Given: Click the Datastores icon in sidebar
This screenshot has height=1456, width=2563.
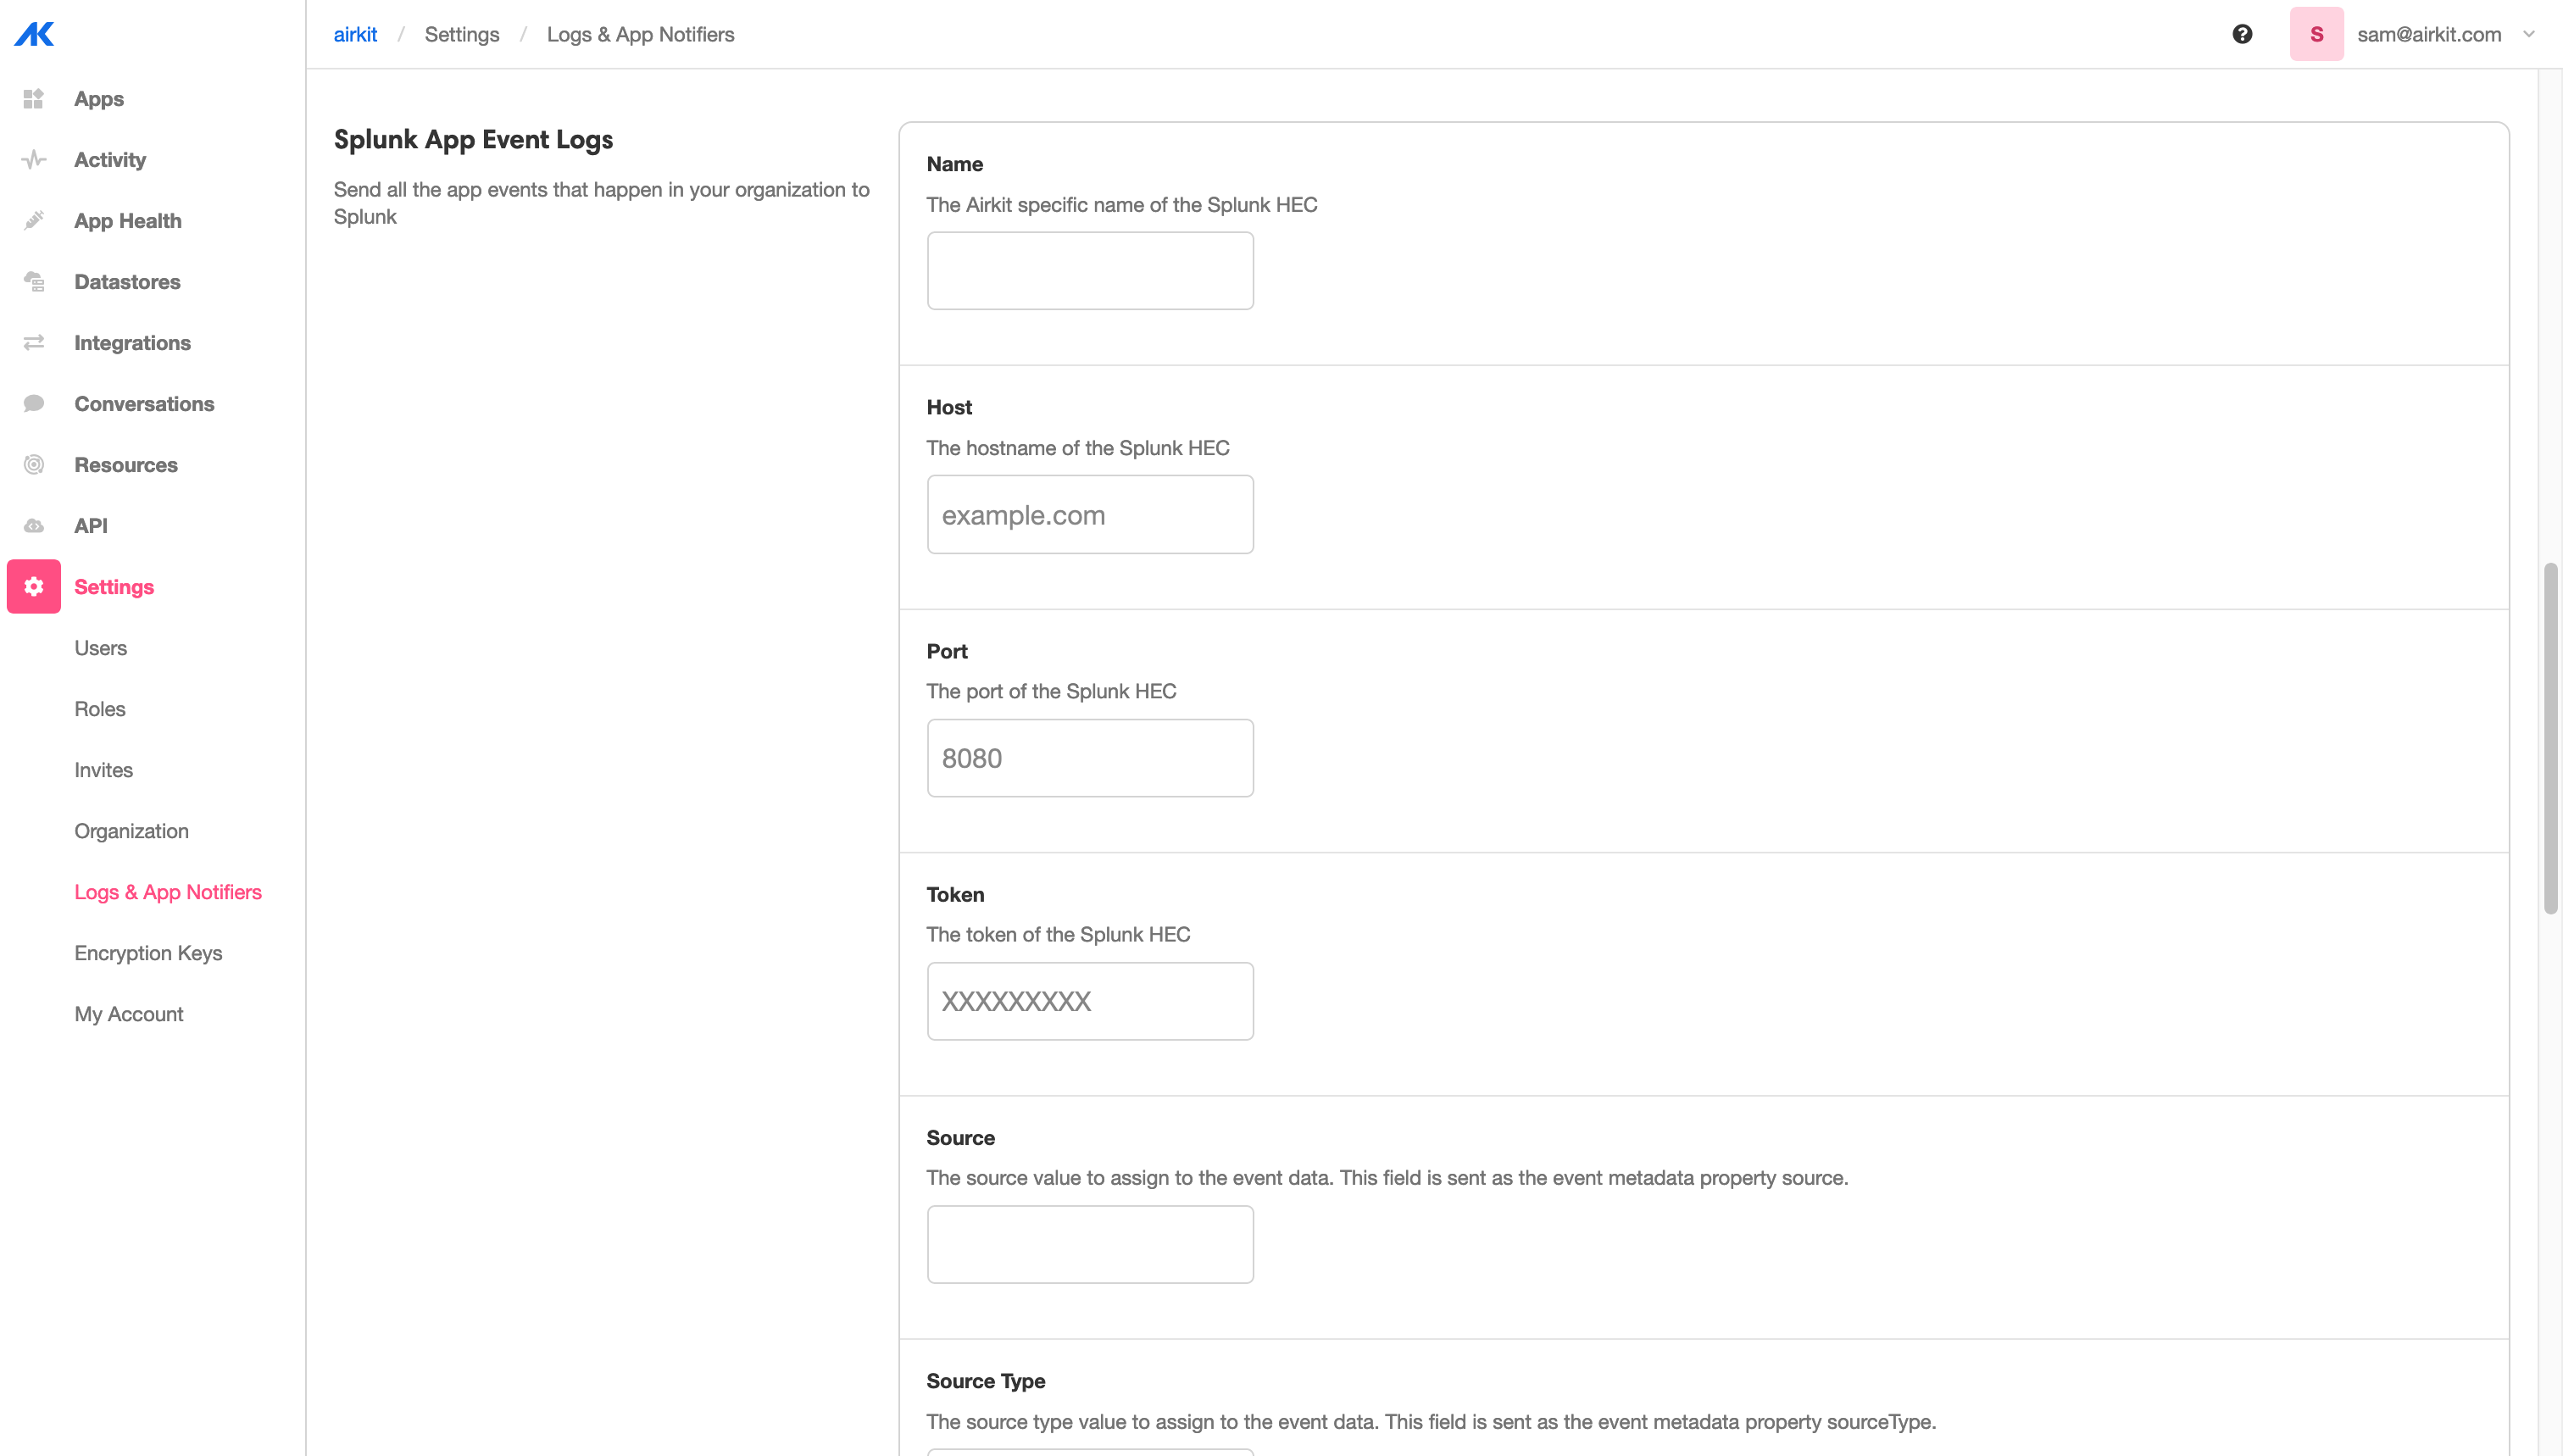Looking at the screenshot, I should [x=34, y=281].
